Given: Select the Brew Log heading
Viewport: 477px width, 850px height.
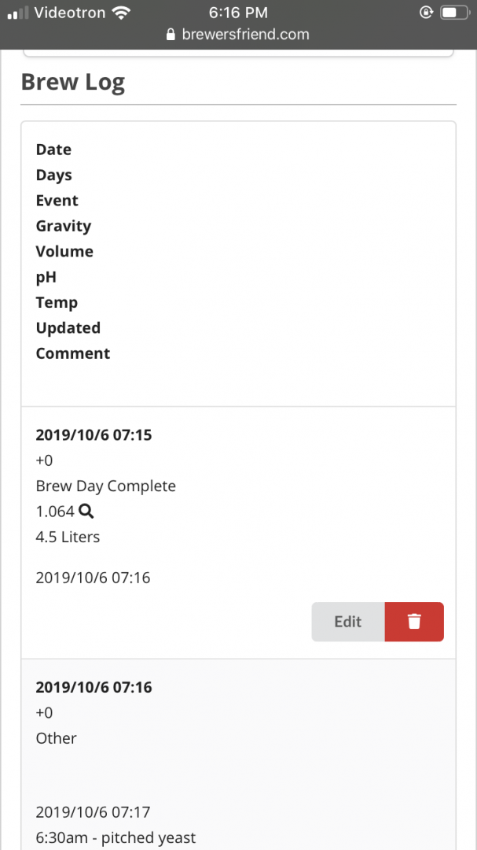Looking at the screenshot, I should (73, 82).
